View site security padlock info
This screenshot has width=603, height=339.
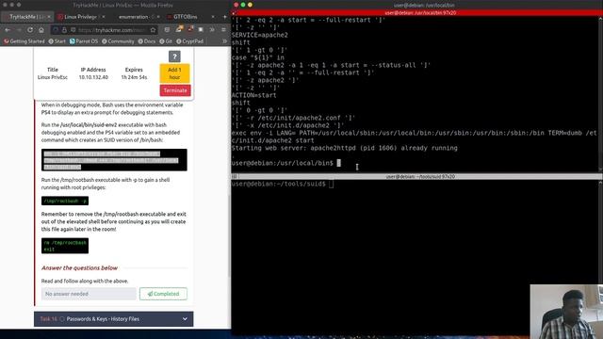[64, 29]
